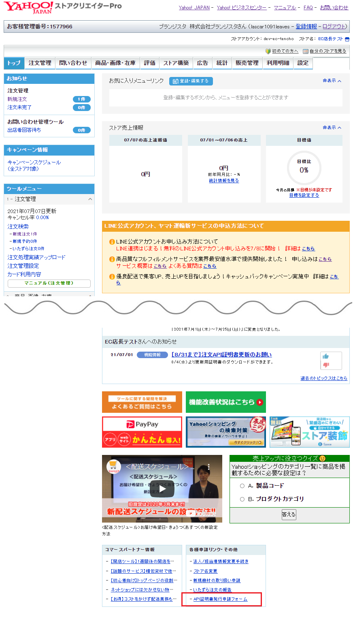This screenshot has height=619, width=353.
Task: Collapse the 注文管理 tool menu section
Action: [90, 199]
